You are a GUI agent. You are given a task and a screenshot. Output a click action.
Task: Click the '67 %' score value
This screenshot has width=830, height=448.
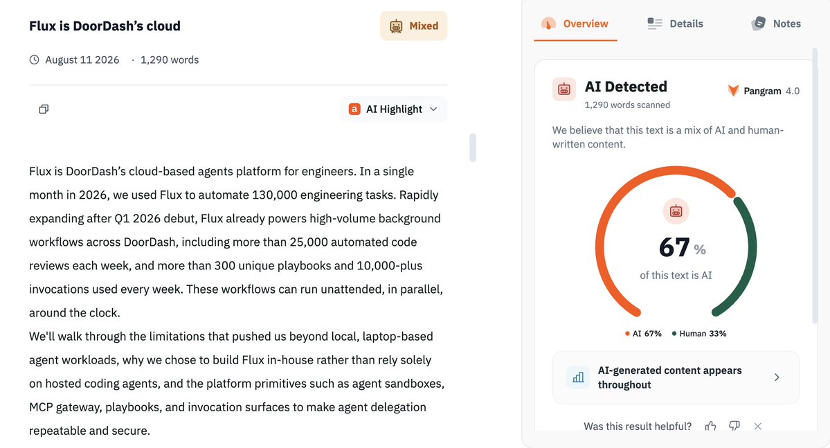coord(683,247)
